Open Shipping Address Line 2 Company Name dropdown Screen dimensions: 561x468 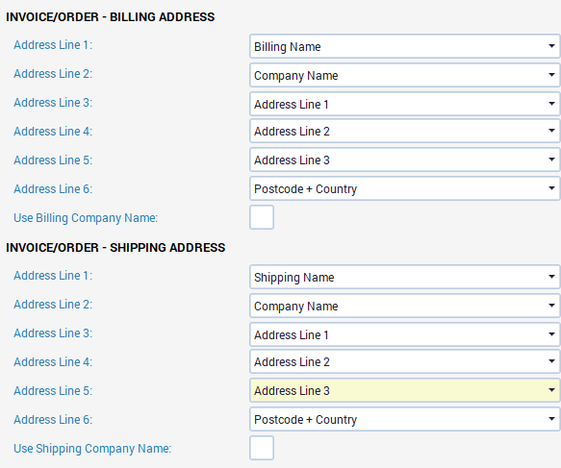pos(405,306)
